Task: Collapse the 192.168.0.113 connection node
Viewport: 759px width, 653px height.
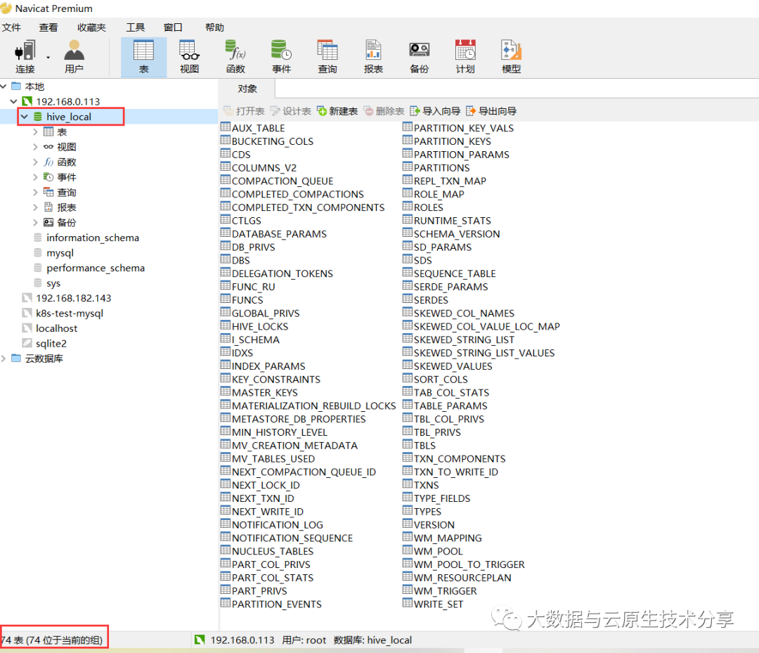Action: [13, 101]
